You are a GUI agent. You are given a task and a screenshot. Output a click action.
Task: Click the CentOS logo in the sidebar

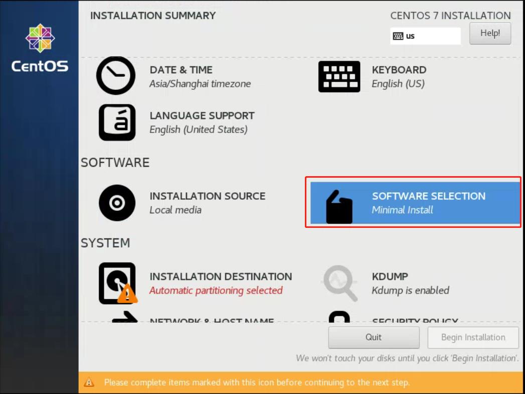(40, 48)
